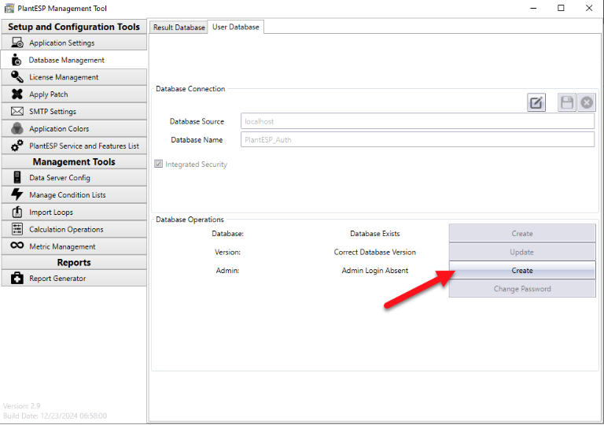Click the Admin Login Absent status text
This screenshot has width=604, height=425.
pyautogui.click(x=375, y=271)
